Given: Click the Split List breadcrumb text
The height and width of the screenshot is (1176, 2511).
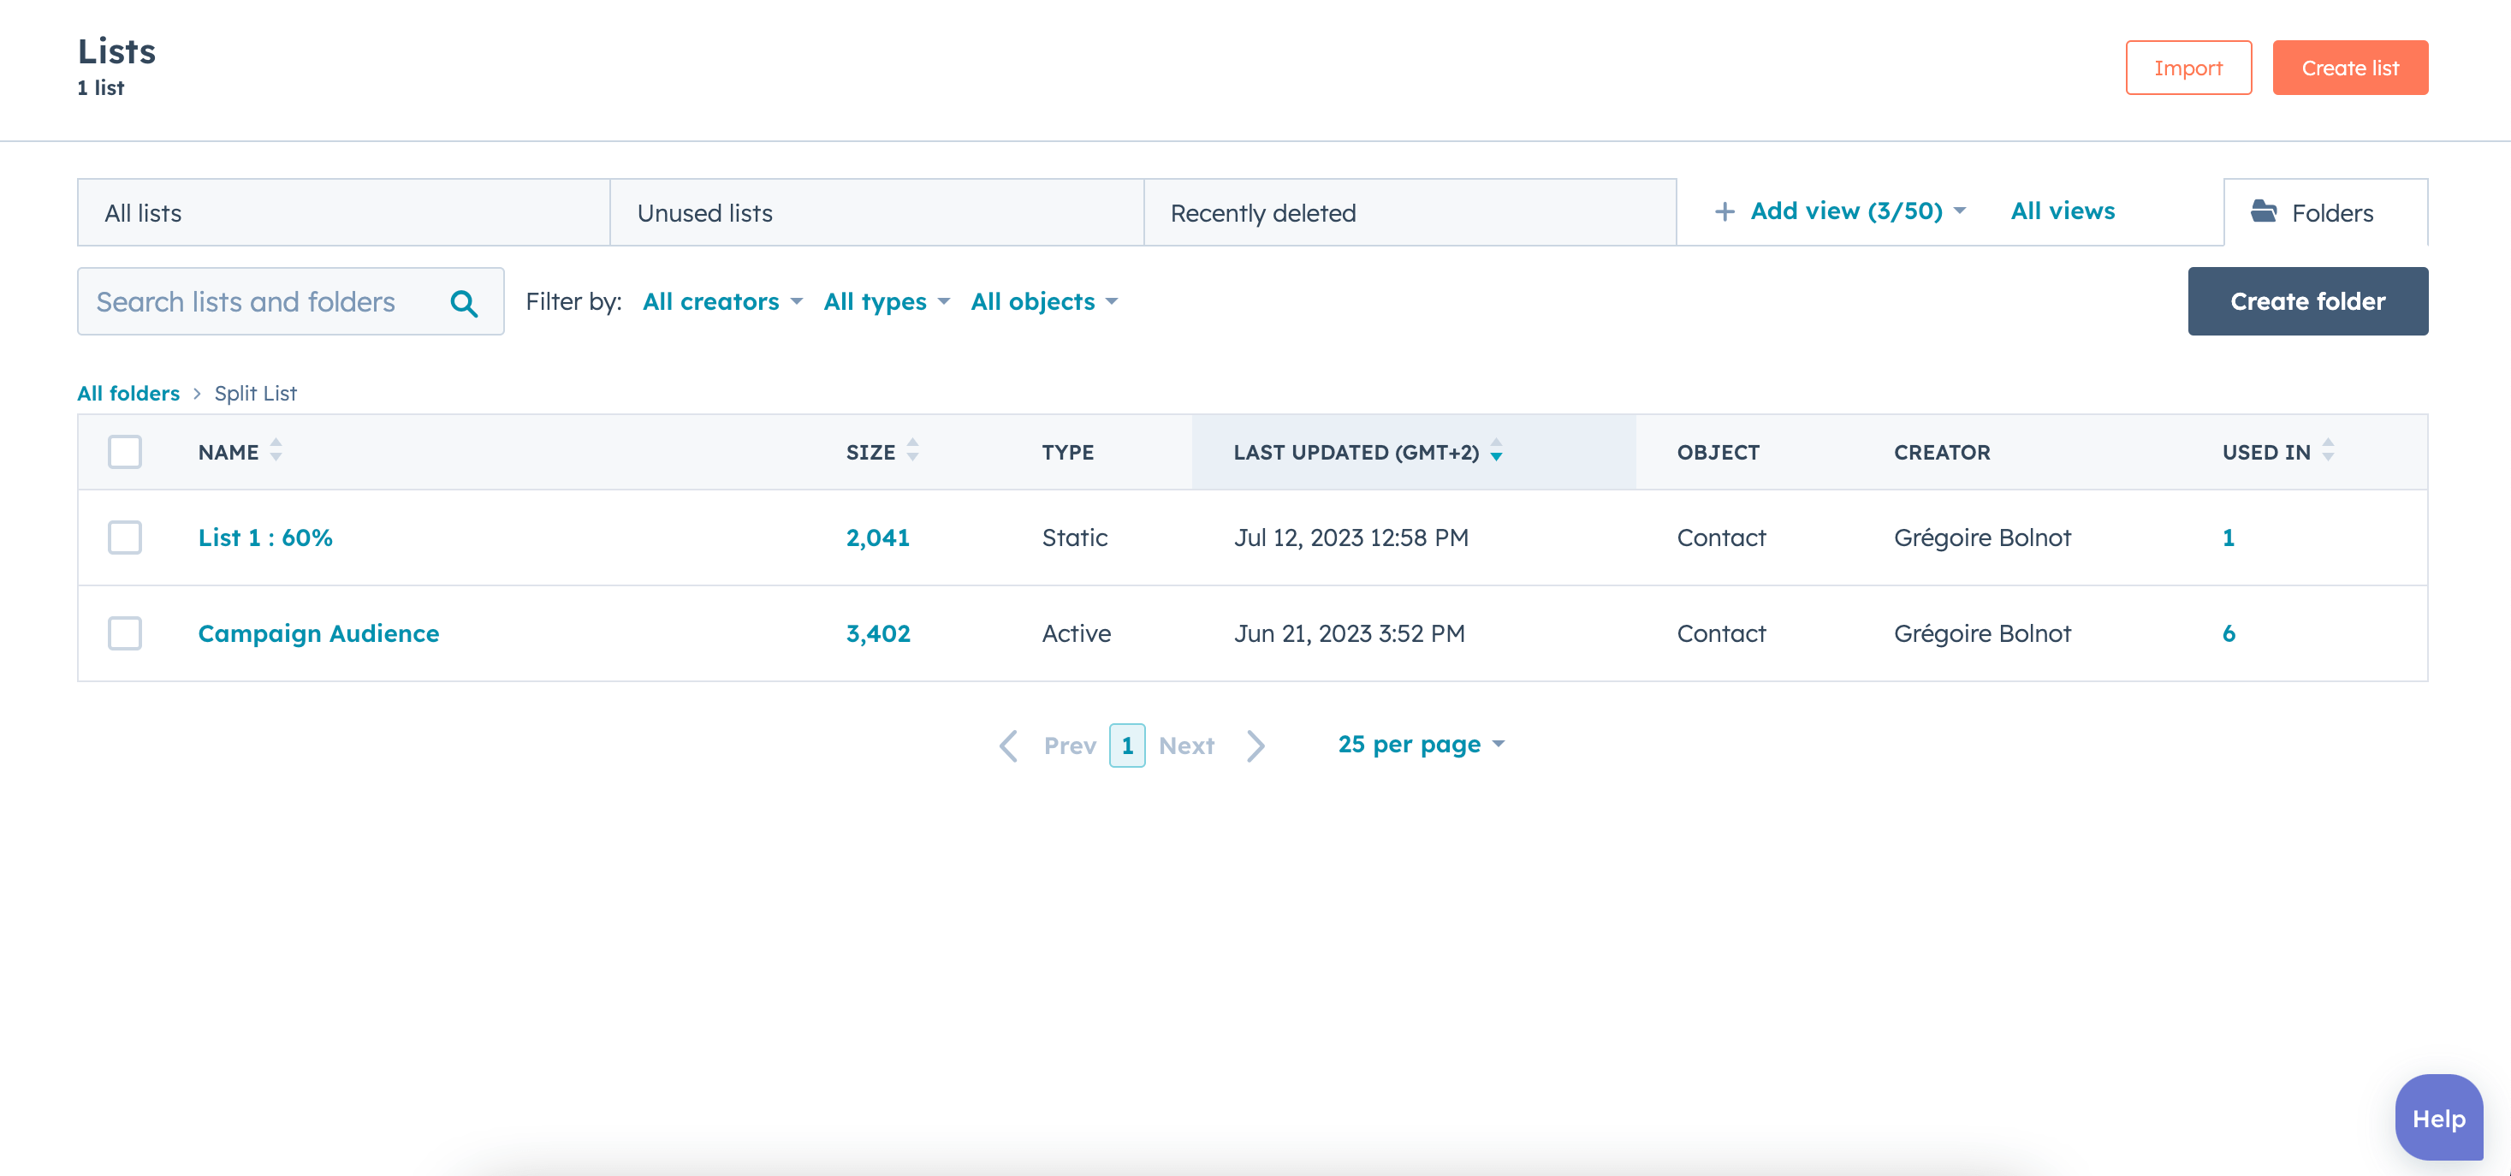Looking at the screenshot, I should click(255, 393).
